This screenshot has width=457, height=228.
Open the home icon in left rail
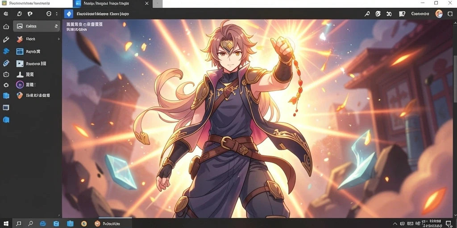tap(6, 27)
